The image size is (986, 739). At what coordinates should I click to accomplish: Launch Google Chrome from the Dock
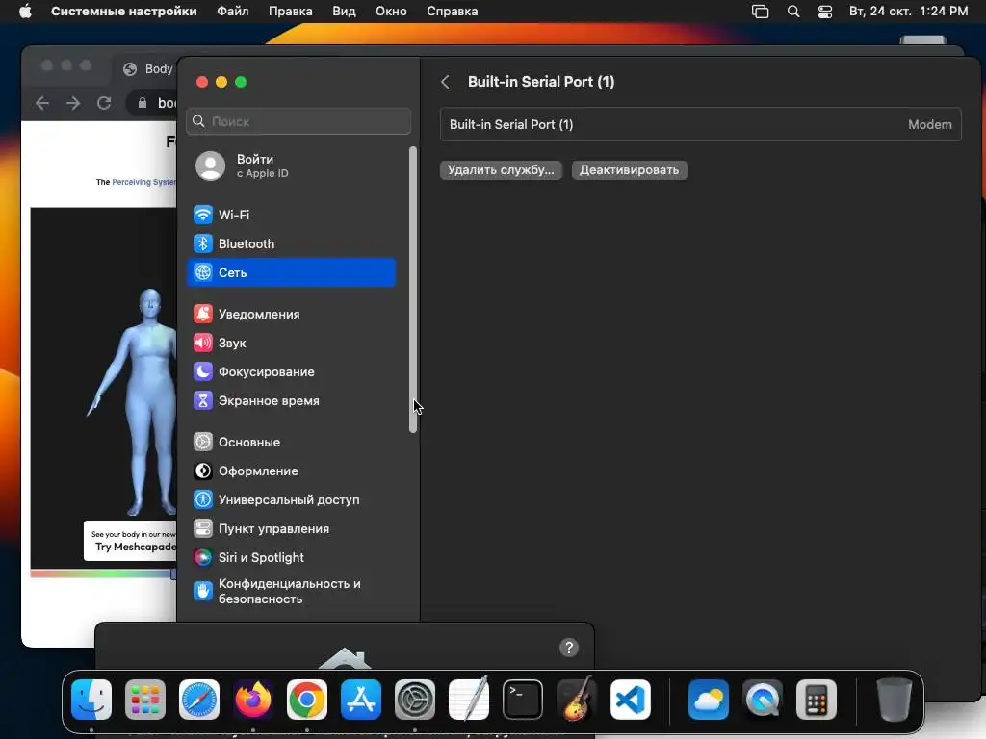[x=307, y=700]
